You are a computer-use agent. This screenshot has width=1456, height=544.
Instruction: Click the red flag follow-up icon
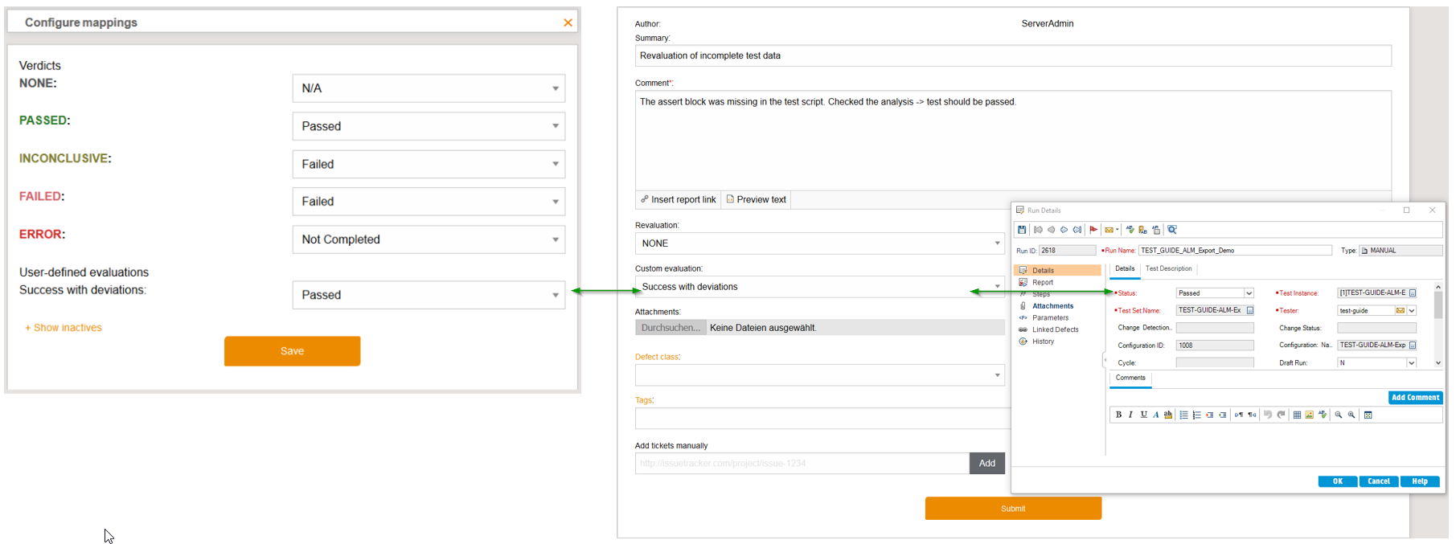pos(1093,230)
